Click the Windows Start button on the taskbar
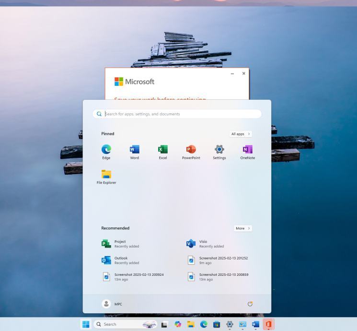This screenshot has height=331, width=357. 86,324
